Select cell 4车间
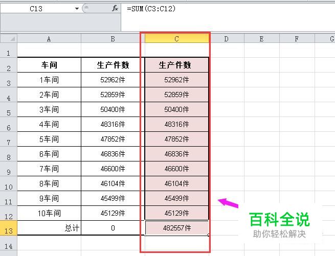 click(x=49, y=124)
